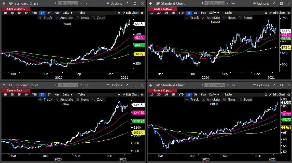Activate the Annotate tool in the SOYA chart
Screen dimensions: 292x163
pyautogui.click(x=64, y=100)
